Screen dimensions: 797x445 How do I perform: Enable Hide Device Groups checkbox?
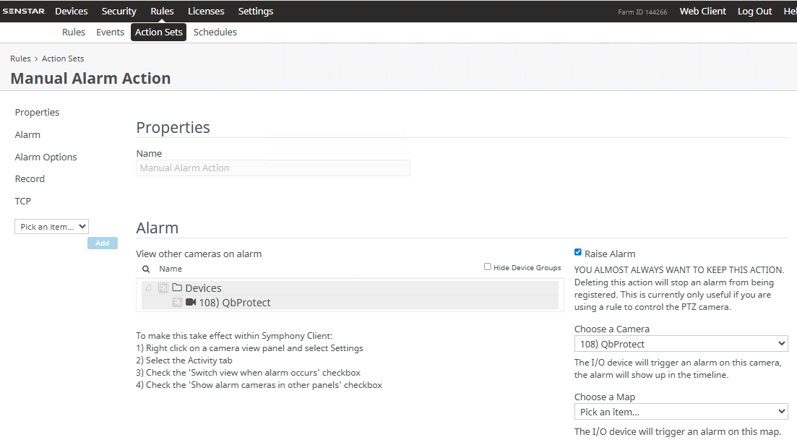pyautogui.click(x=488, y=267)
